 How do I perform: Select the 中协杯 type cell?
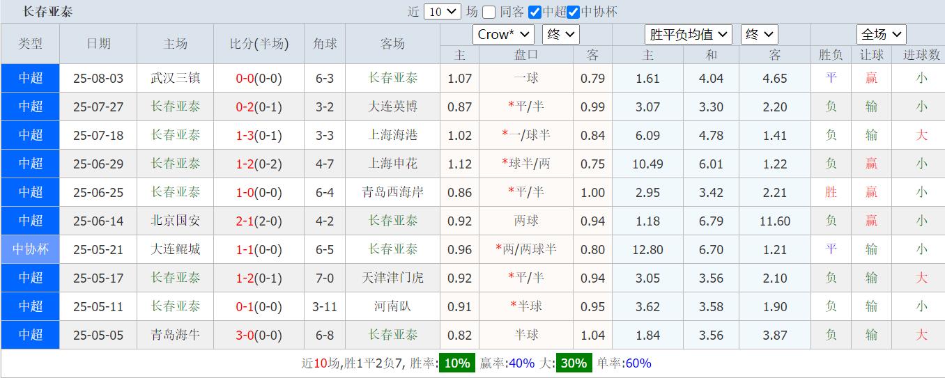(30, 249)
